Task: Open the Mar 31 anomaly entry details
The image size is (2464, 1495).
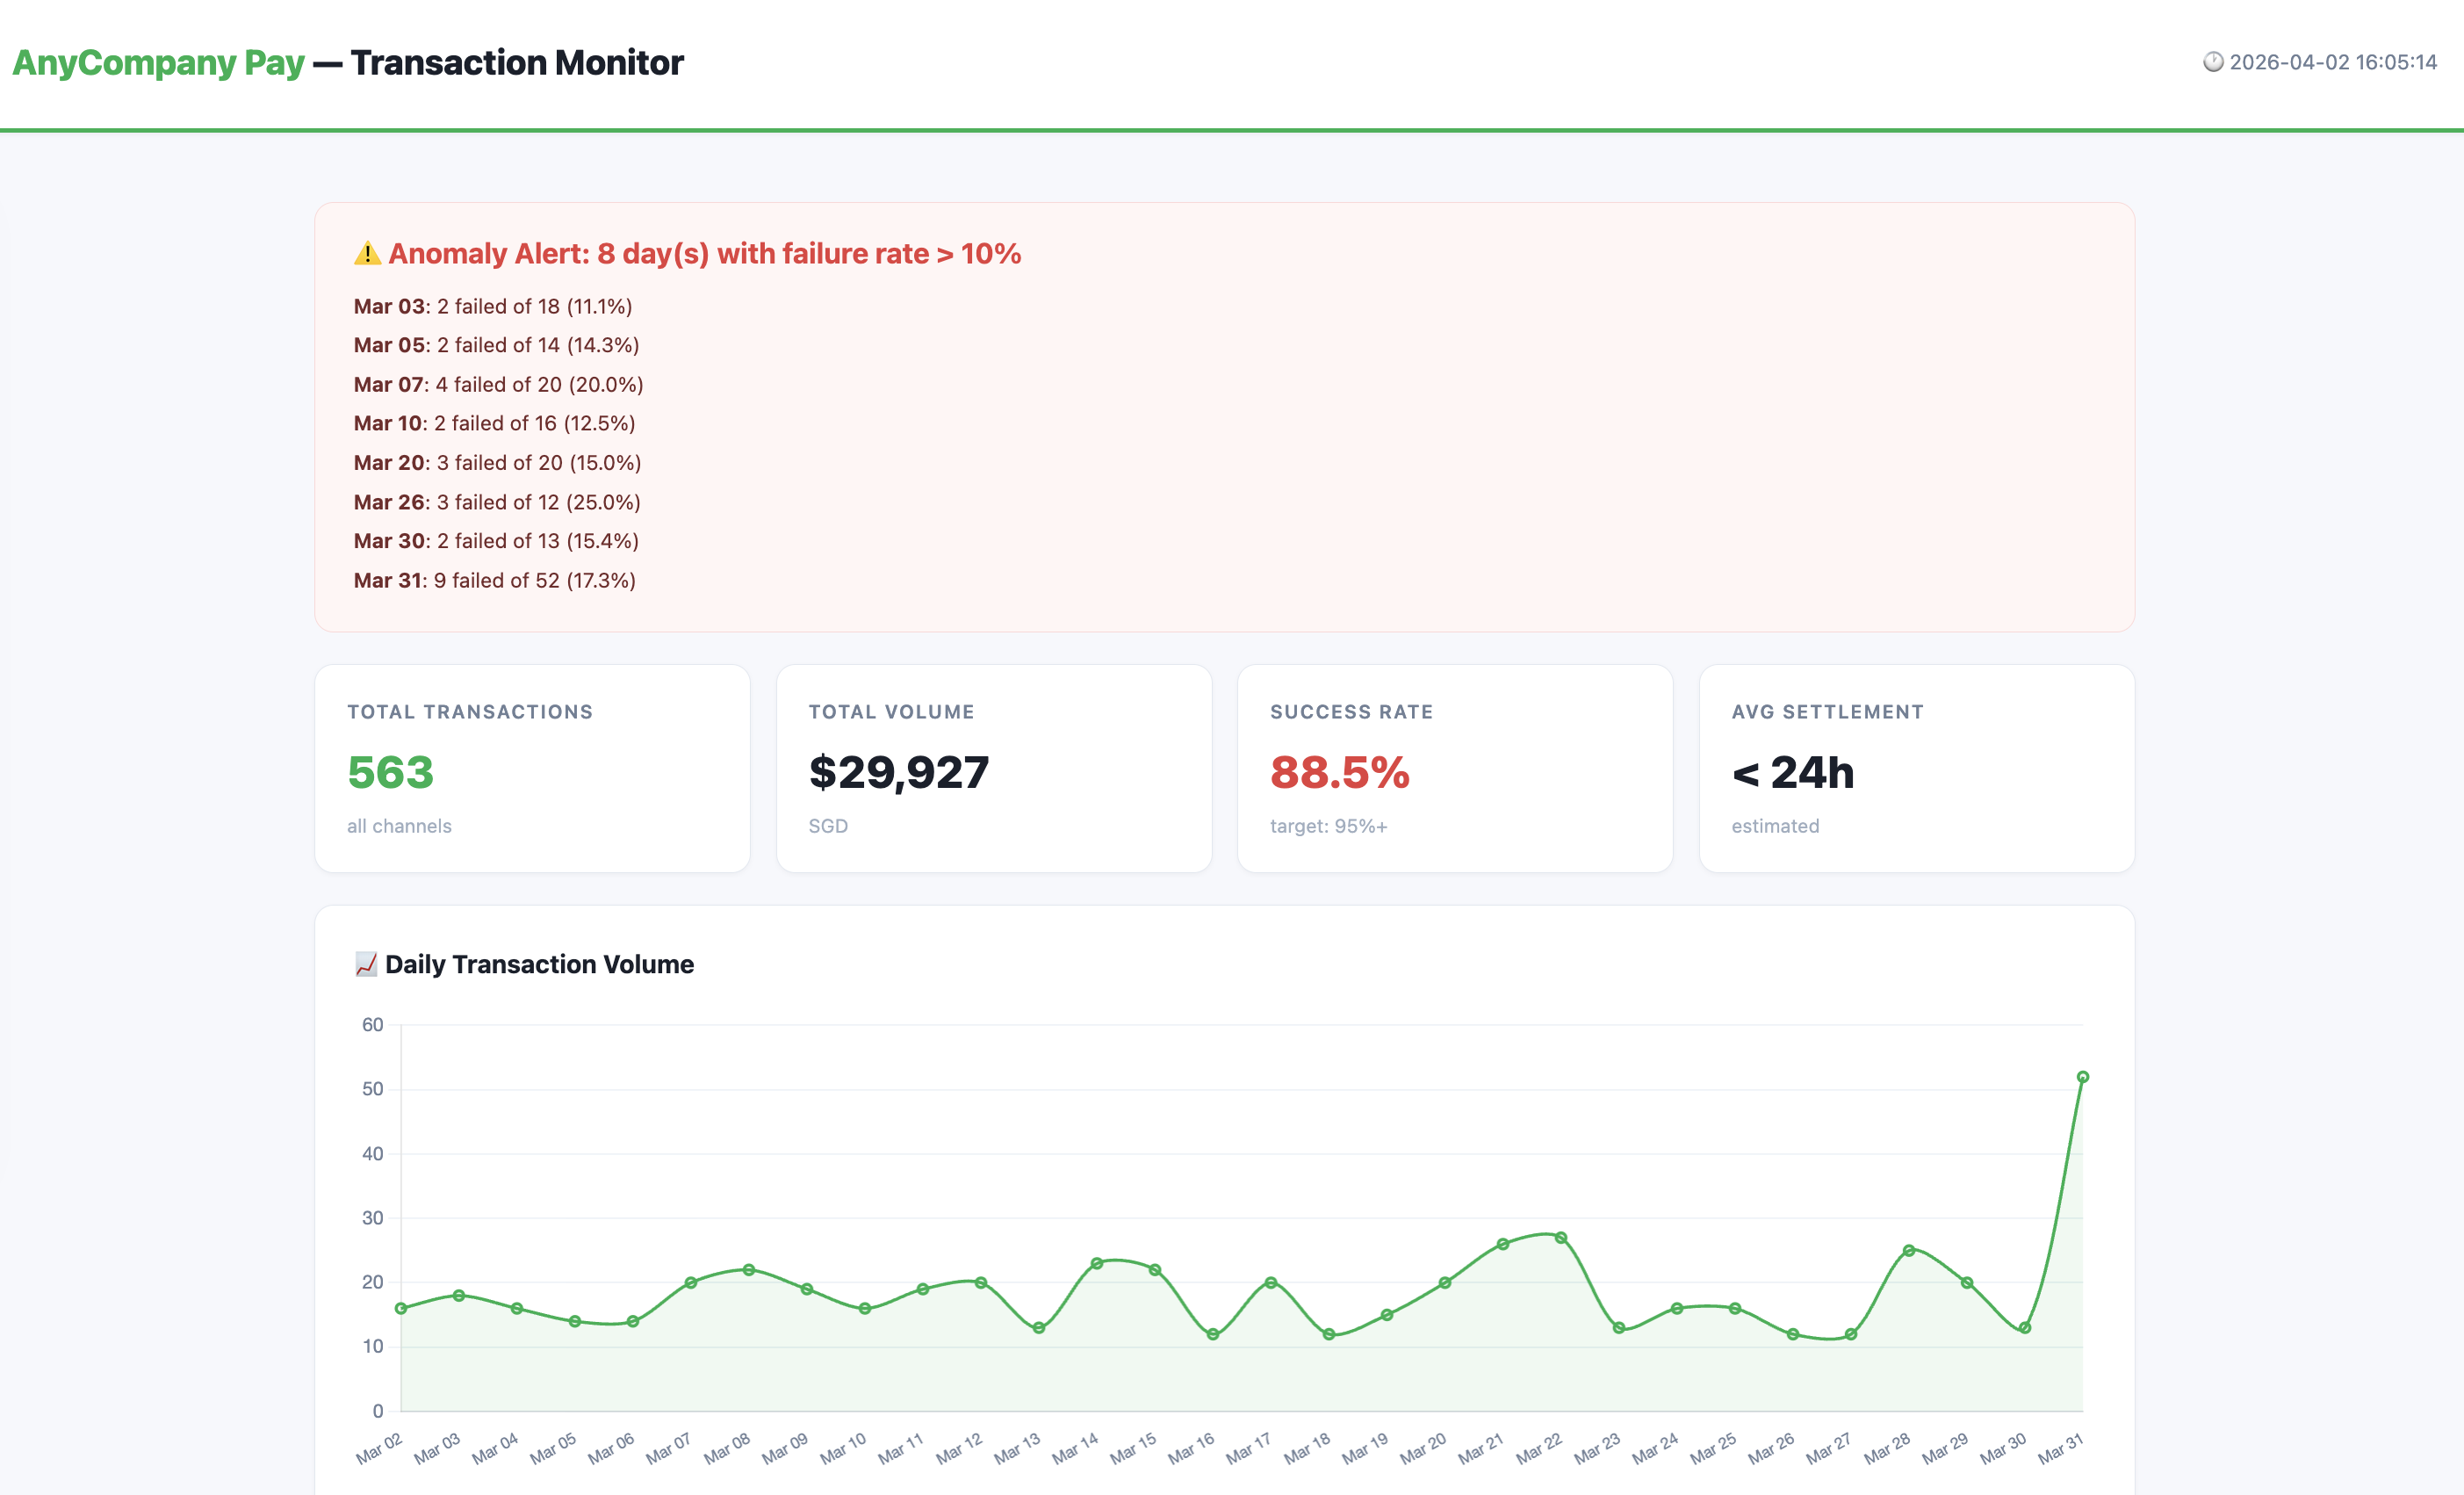Action: [494, 580]
